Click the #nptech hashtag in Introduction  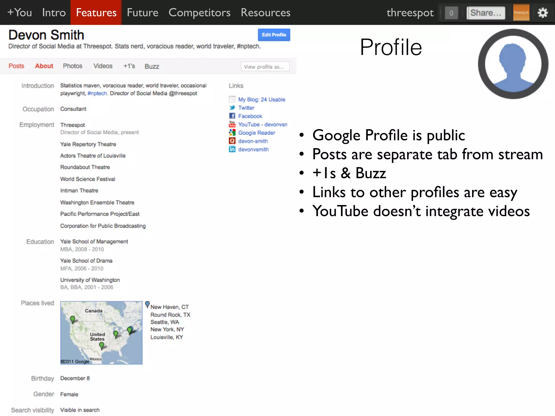coord(97,93)
